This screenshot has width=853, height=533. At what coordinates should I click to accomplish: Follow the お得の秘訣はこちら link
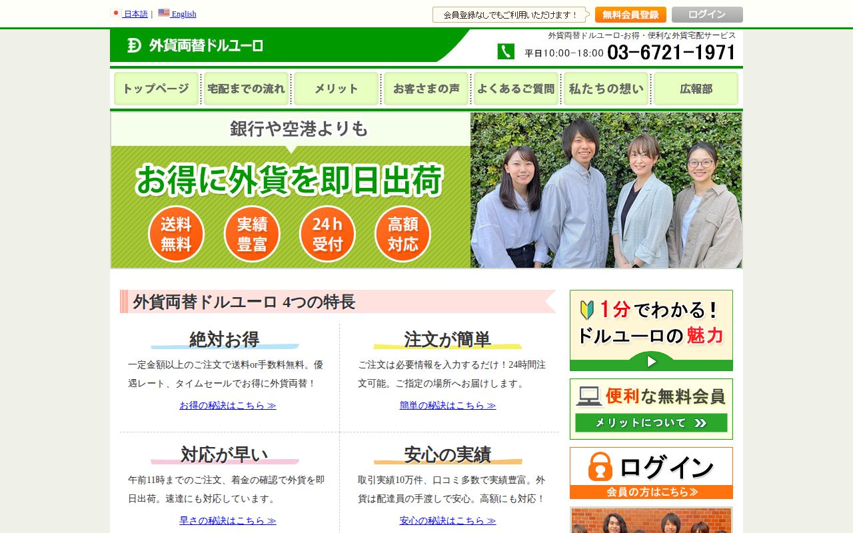point(227,404)
